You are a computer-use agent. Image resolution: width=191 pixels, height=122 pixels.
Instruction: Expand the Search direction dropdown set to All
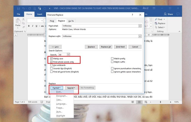(68, 55)
